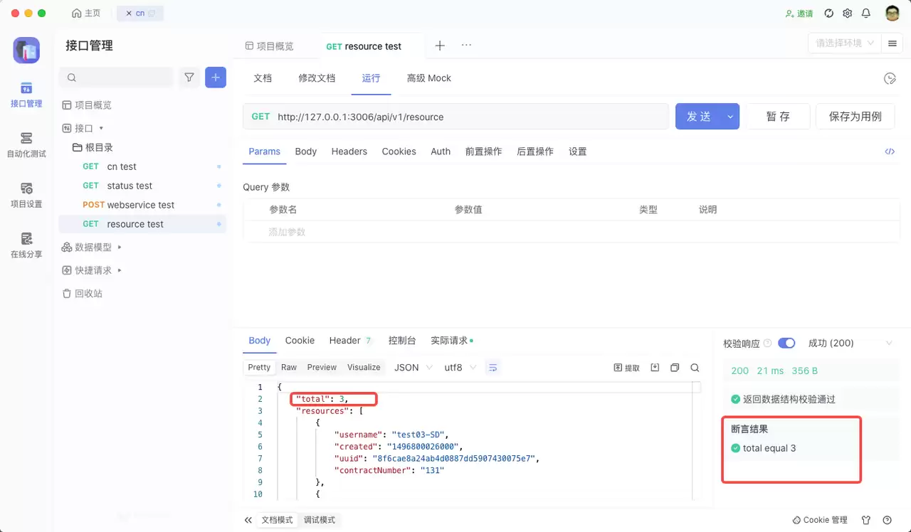Open the response Cookie tab
The height and width of the screenshot is (532, 911).
point(300,341)
